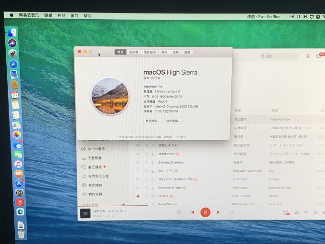The height and width of the screenshot is (244, 325).
Task: Pause the playing song with the red button
Action: pos(205,212)
